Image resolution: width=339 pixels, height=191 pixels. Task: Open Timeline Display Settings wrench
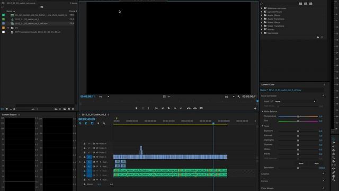[x=104, y=123]
